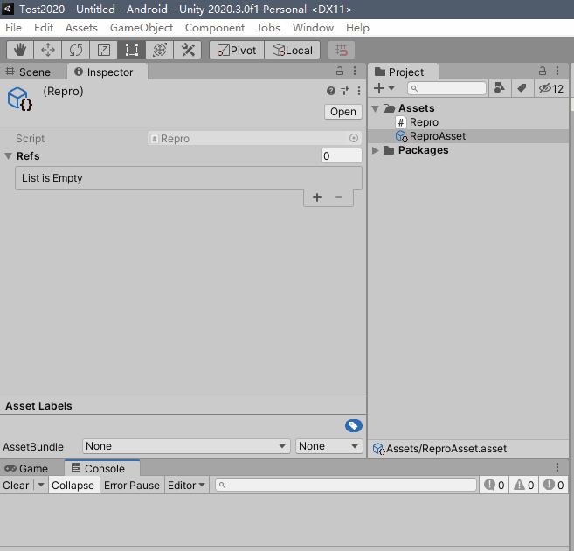
Task: Open the GameObject menu
Action: (142, 28)
